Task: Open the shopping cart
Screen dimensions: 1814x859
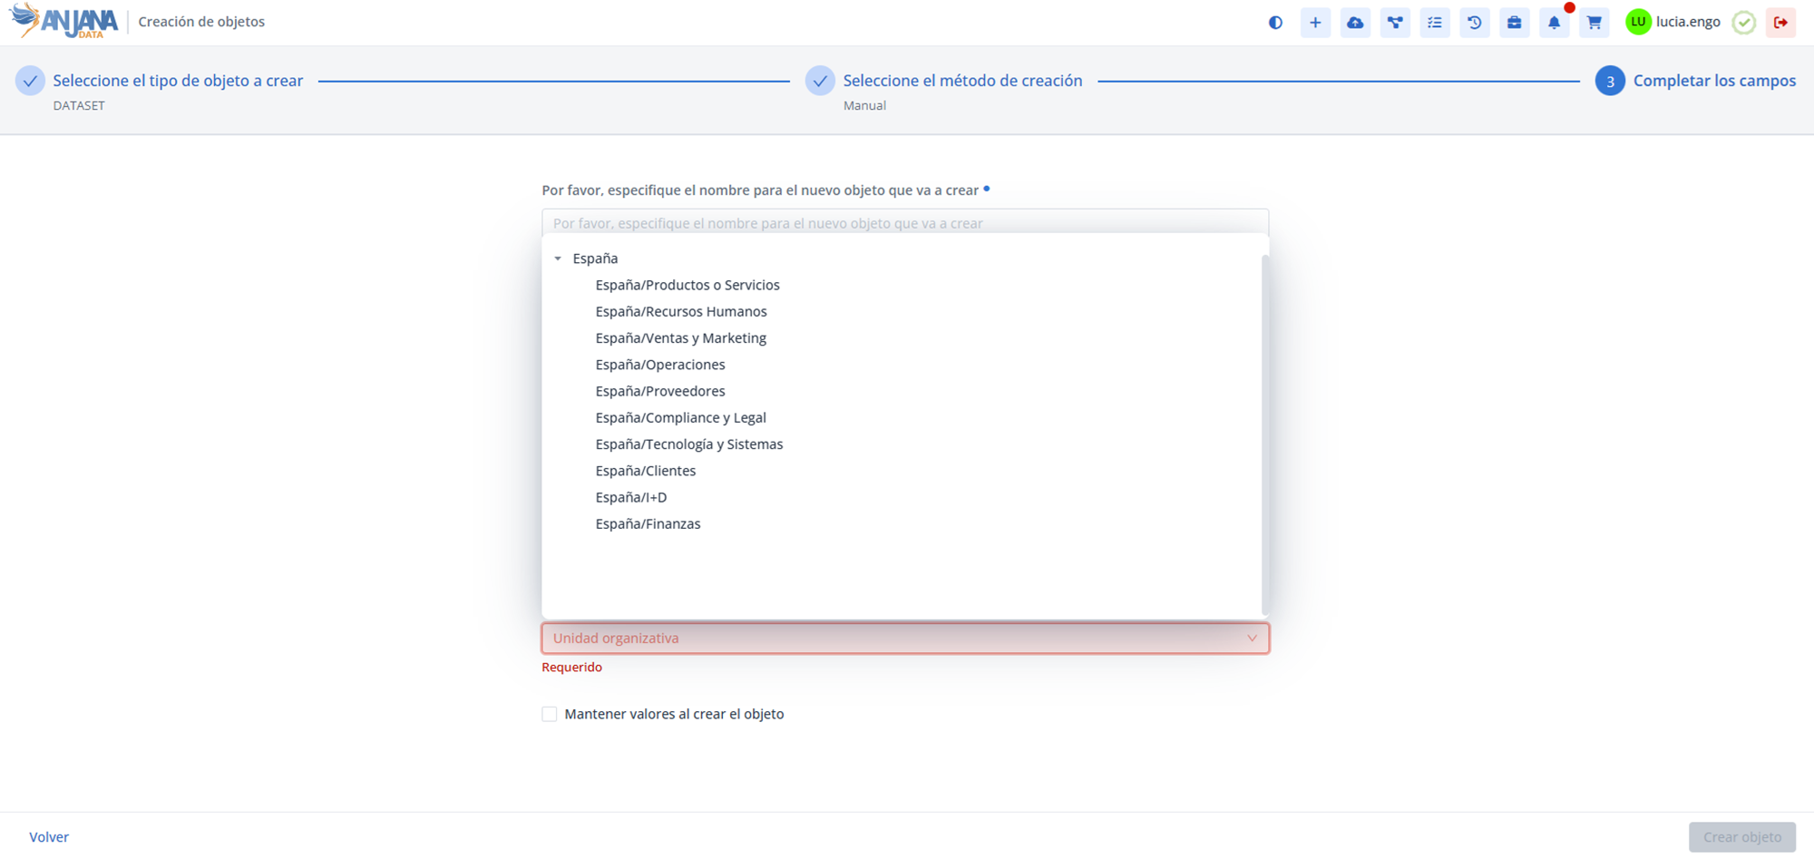Action: (1595, 23)
